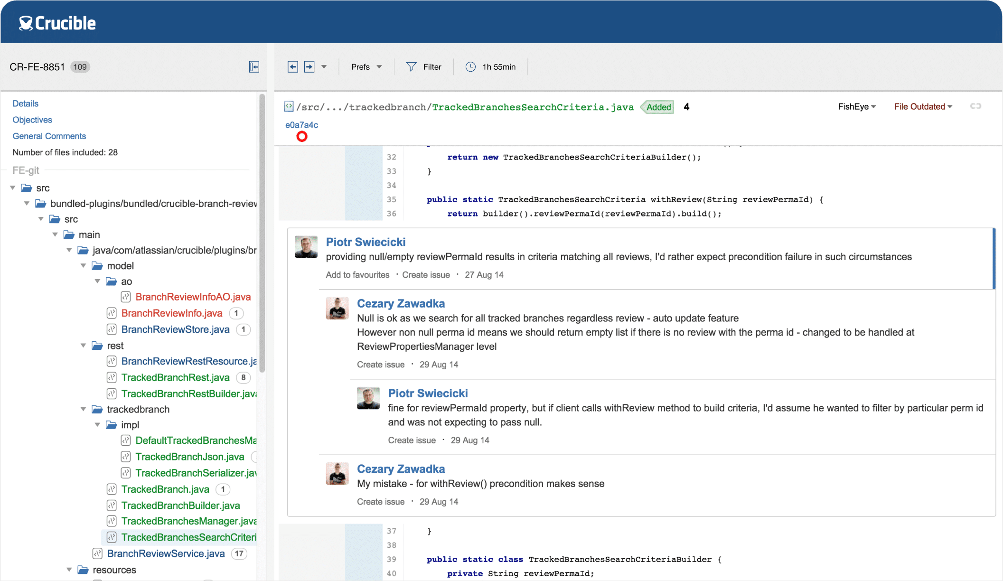
Task: Click the left navigation arrow icon
Action: [x=292, y=66]
